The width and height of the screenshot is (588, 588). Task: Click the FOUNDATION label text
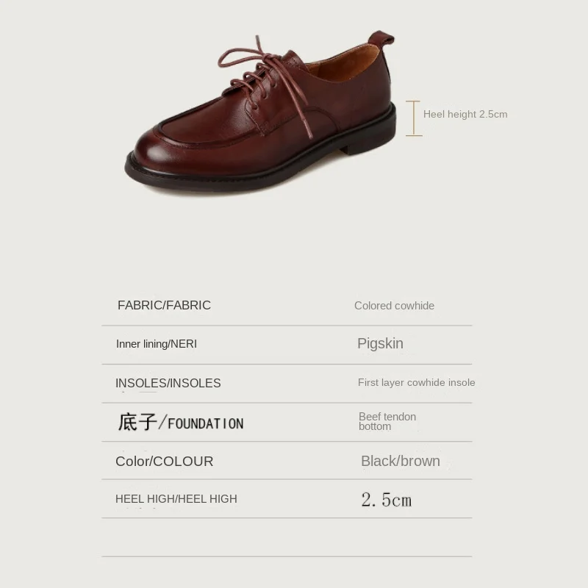[x=206, y=424]
